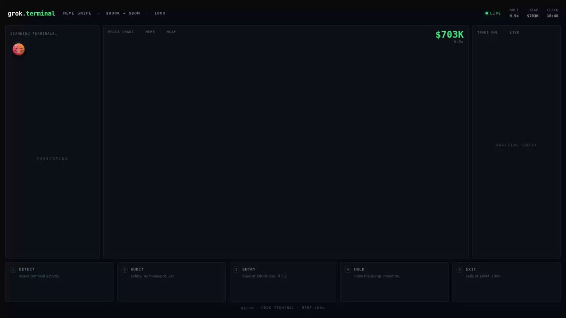Click the SCANNING TERMINALS panel title

click(x=33, y=33)
